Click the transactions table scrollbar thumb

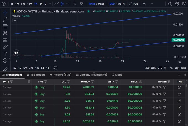(186, 85)
